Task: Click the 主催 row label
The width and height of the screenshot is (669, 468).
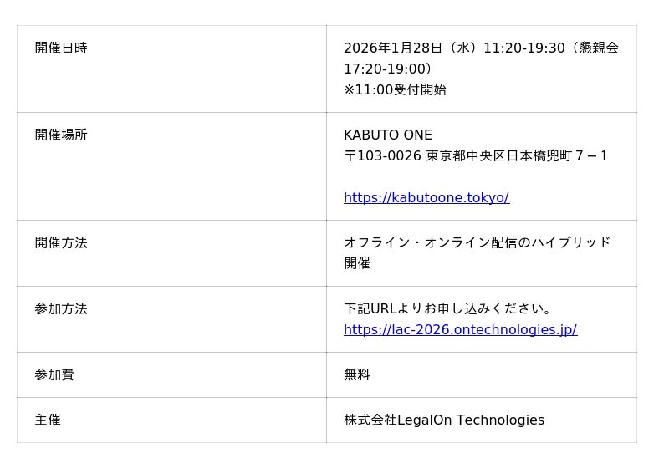Action: coord(48,420)
